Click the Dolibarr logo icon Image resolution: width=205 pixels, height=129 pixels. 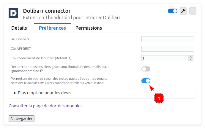coord(13,13)
